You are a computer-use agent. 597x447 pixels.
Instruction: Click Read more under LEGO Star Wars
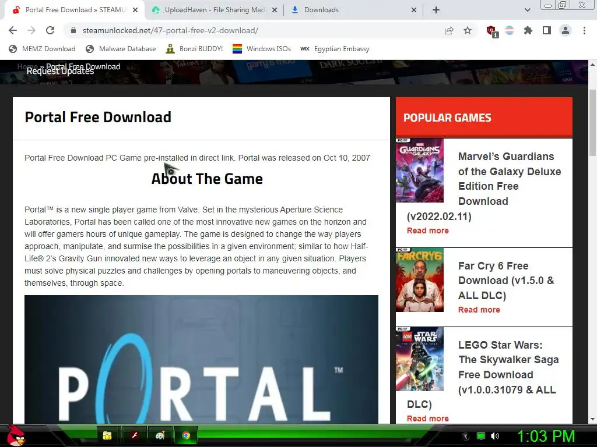tap(427, 418)
